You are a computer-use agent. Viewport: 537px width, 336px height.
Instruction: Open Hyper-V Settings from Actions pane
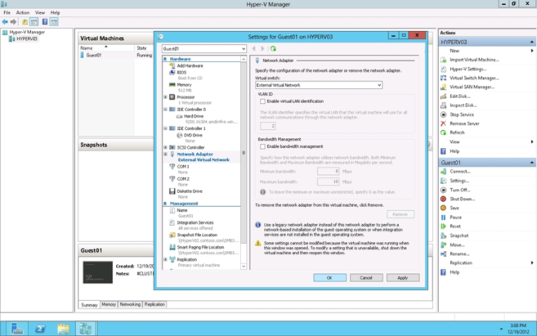(468, 69)
